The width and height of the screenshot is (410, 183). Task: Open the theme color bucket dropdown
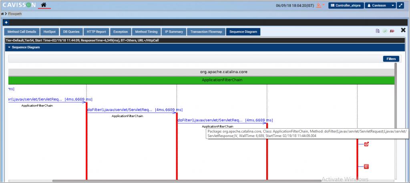pyautogui.click(x=320, y=5)
